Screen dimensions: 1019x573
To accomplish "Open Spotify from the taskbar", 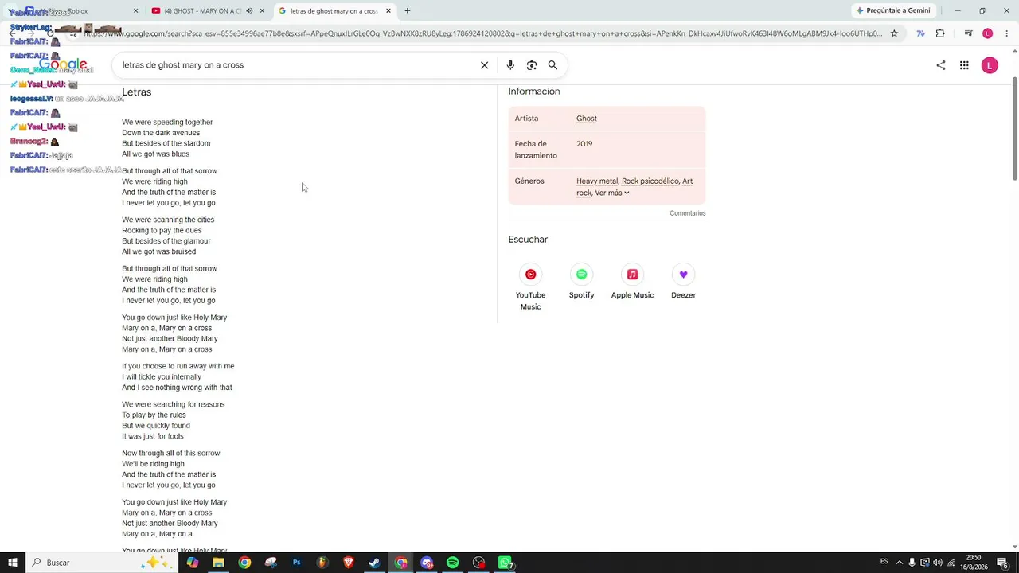I will (x=452, y=563).
